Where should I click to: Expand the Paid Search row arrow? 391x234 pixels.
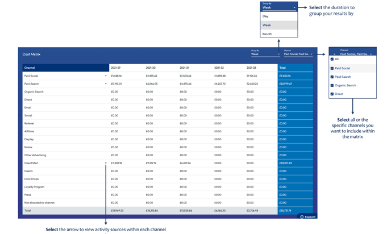tap(106, 84)
